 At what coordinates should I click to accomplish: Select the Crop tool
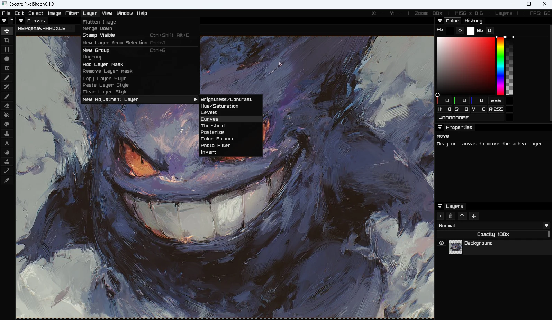(x=7, y=40)
